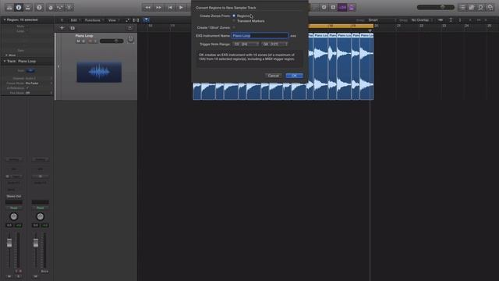Click the waveform vertical zoom button

pyautogui.click(x=441, y=20)
